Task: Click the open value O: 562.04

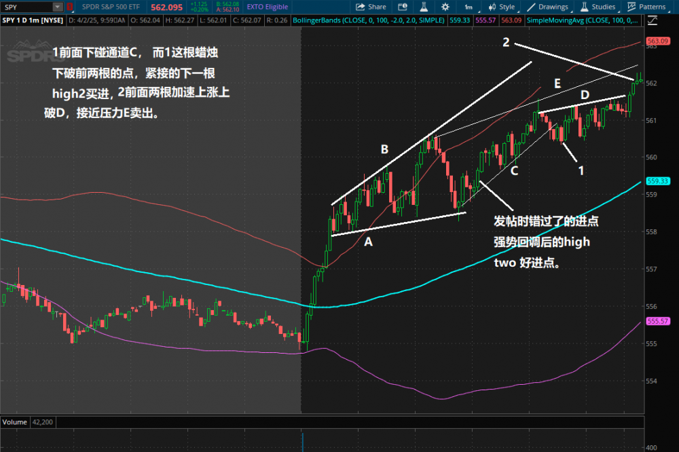Action: coord(145,20)
